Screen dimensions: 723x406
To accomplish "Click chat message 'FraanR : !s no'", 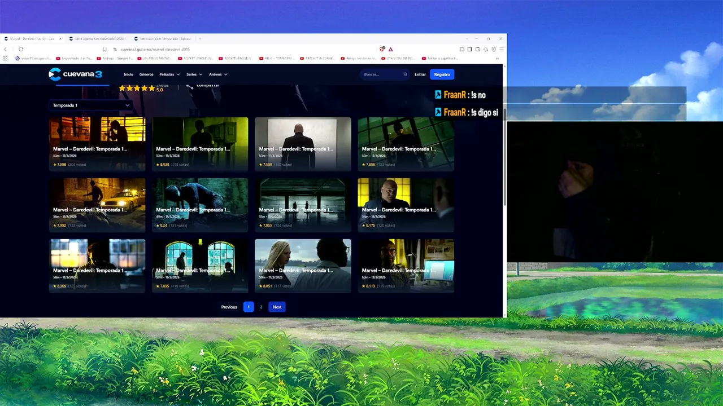I will [460, 95].
